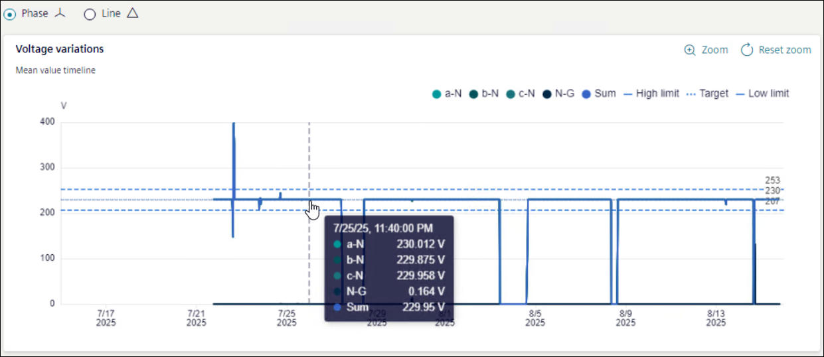Click the wye symbol next to Phase

pyautogui.click(x=60, y=13)
